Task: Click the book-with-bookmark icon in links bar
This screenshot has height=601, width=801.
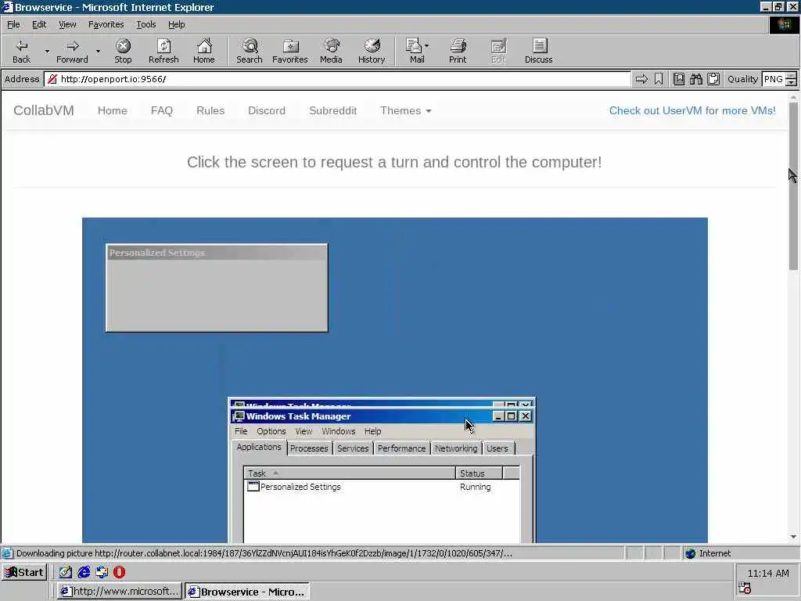Action: [x=679, y=79]
